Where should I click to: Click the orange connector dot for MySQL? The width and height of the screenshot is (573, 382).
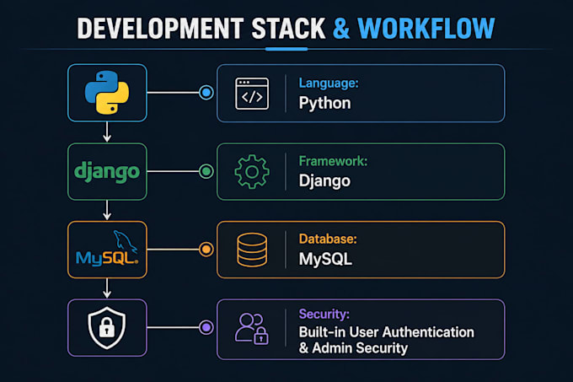[x=206, y=250]
